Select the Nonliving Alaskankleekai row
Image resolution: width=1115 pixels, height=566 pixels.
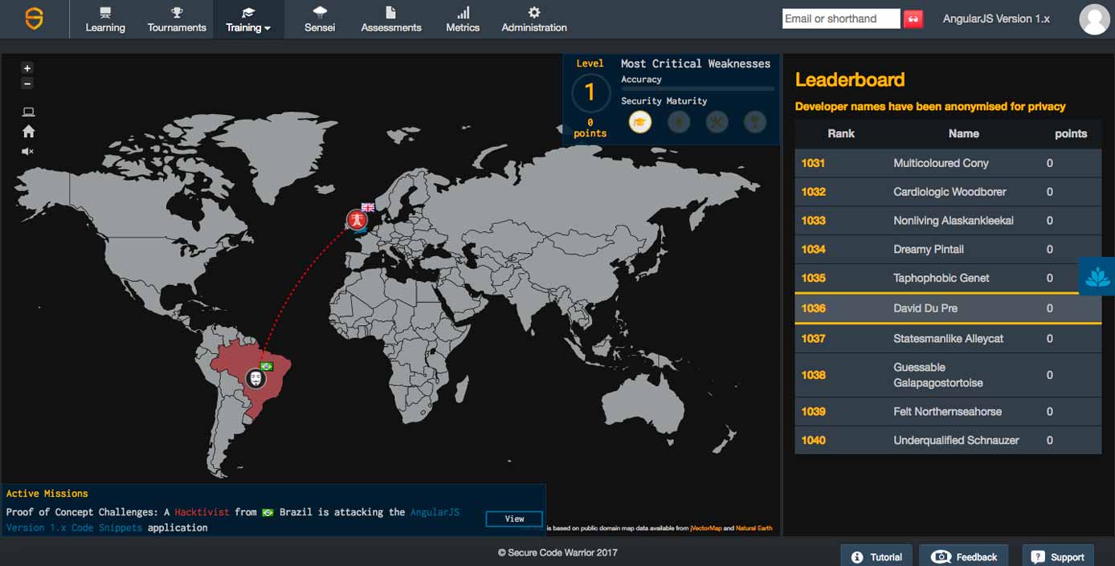coord(948,221)
